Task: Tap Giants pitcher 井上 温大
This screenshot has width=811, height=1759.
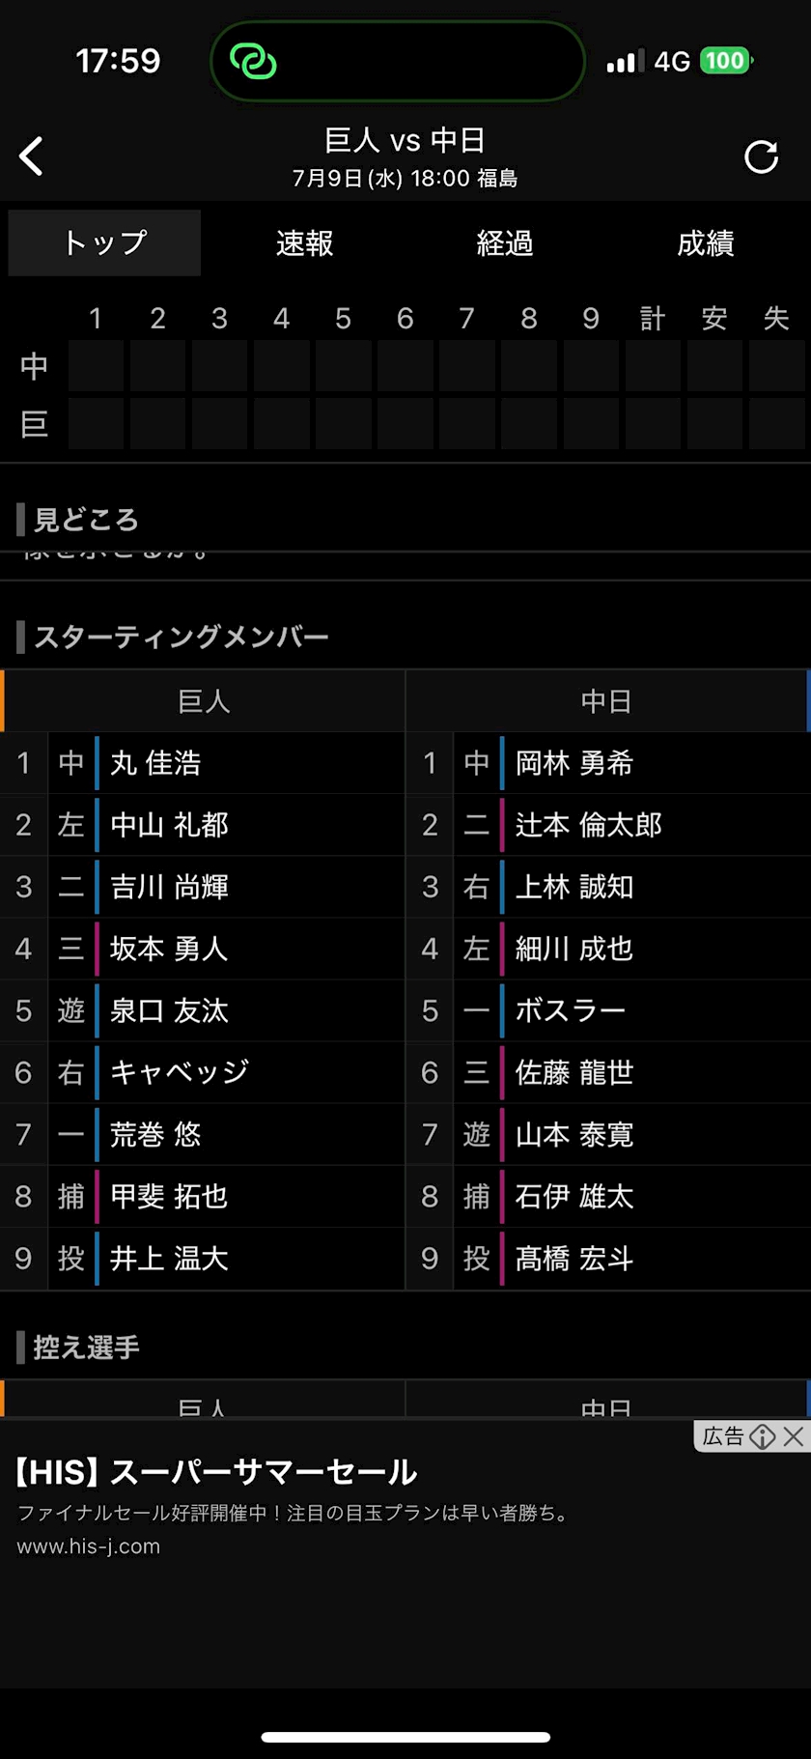Action: [x=169, y=1259]
